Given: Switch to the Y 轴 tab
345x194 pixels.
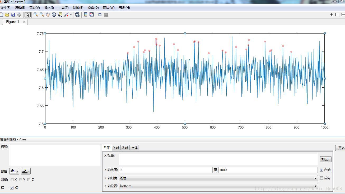Looking at the screenshot, I should pos(116,148).
